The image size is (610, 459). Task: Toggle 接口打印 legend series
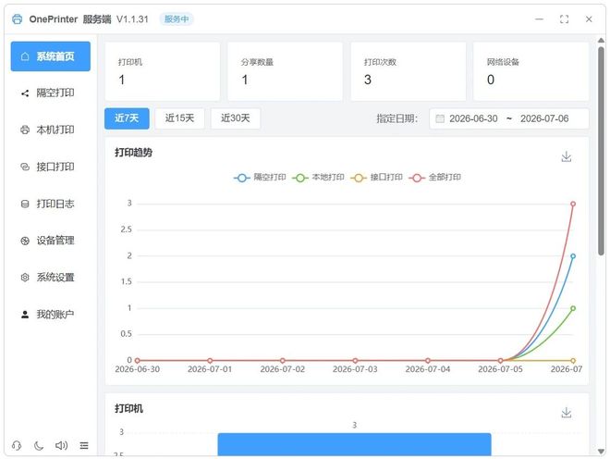pyautogui.click(x=376, y=178)
